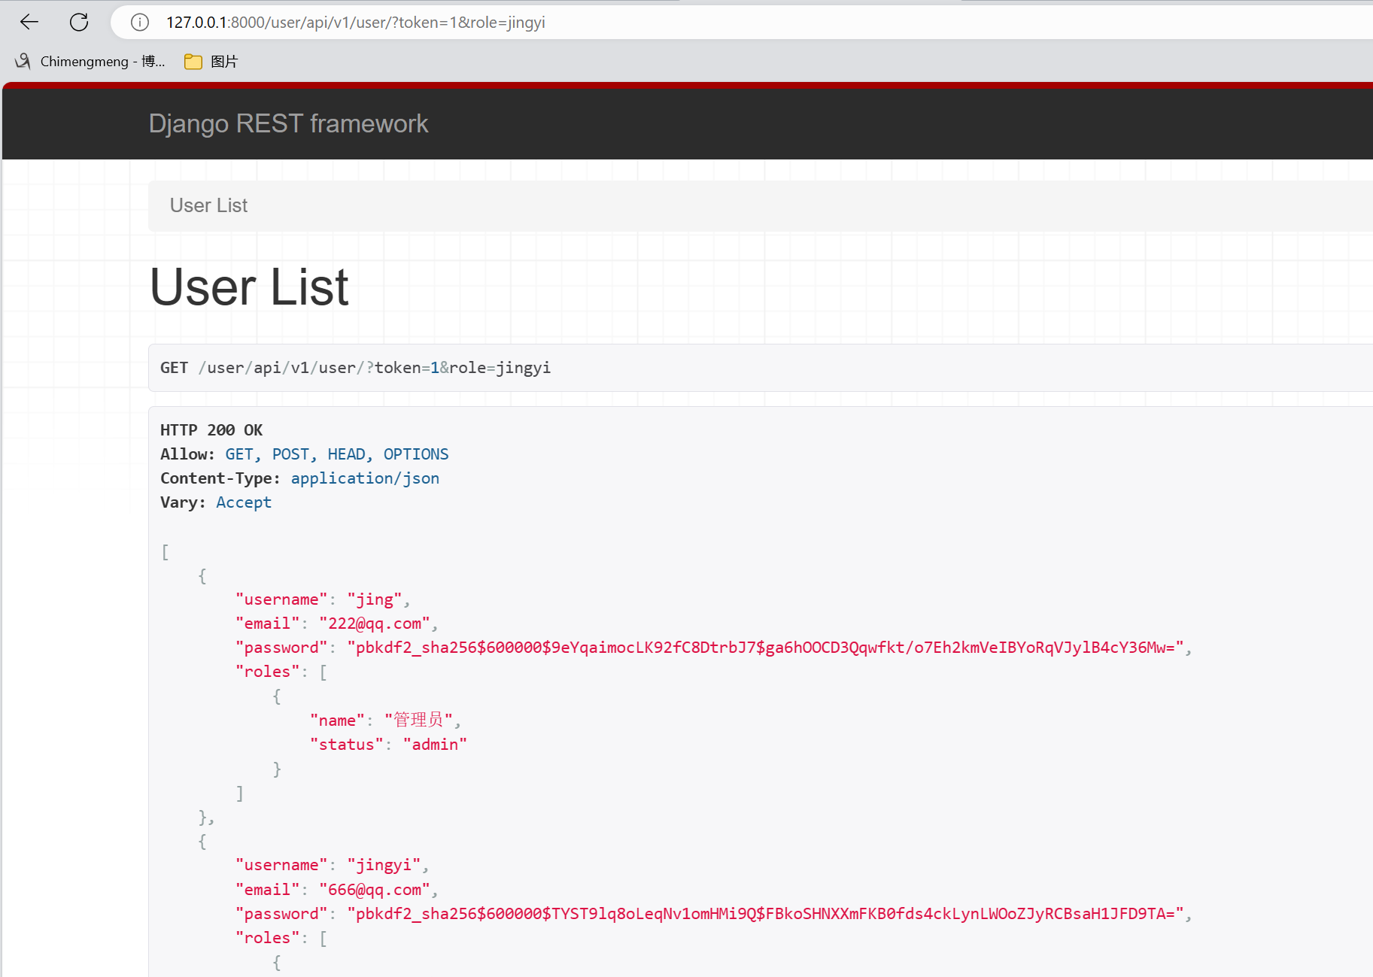Click User List breadcrumb
Viewport: 1373px width, 977px height.
pos(208,205)
